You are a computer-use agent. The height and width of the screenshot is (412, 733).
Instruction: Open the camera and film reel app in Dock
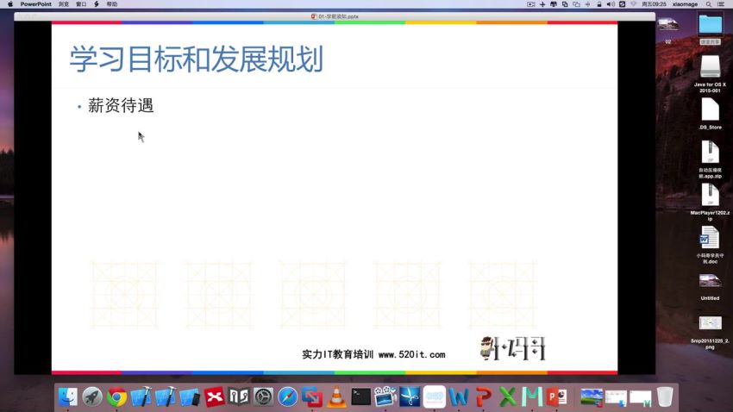(x=385, y=397)
